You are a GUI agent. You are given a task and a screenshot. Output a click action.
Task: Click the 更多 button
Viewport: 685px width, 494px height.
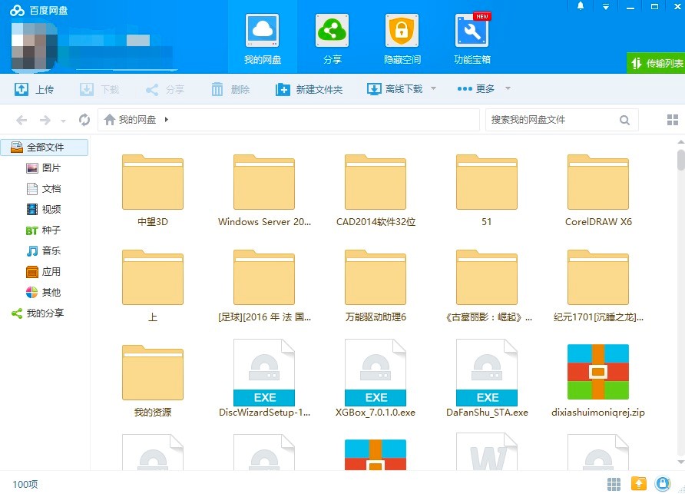tap(475, 89)
